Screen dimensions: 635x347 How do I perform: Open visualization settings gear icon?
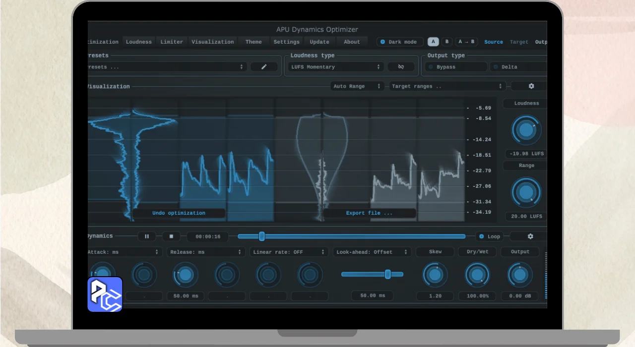click(x=531, y=86)
